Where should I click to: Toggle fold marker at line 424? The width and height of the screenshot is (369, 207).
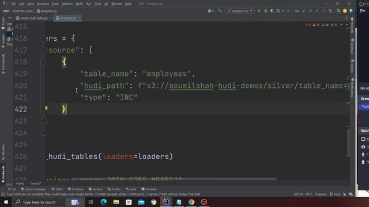[44, 133]
